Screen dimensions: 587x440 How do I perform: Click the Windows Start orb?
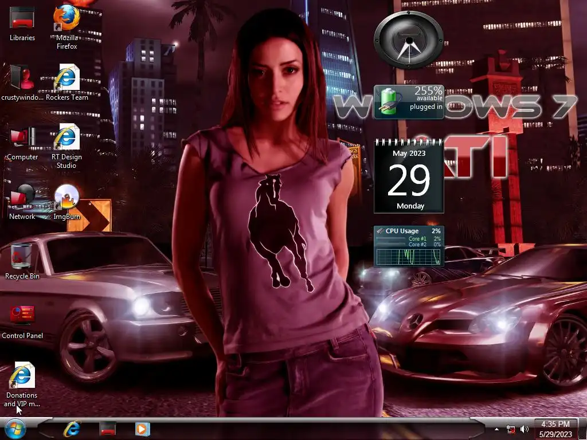tap(15, 429)
